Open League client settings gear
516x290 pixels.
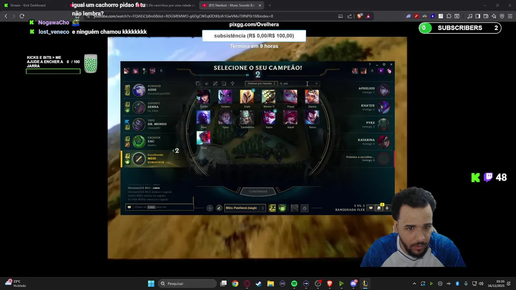point(384,64)
